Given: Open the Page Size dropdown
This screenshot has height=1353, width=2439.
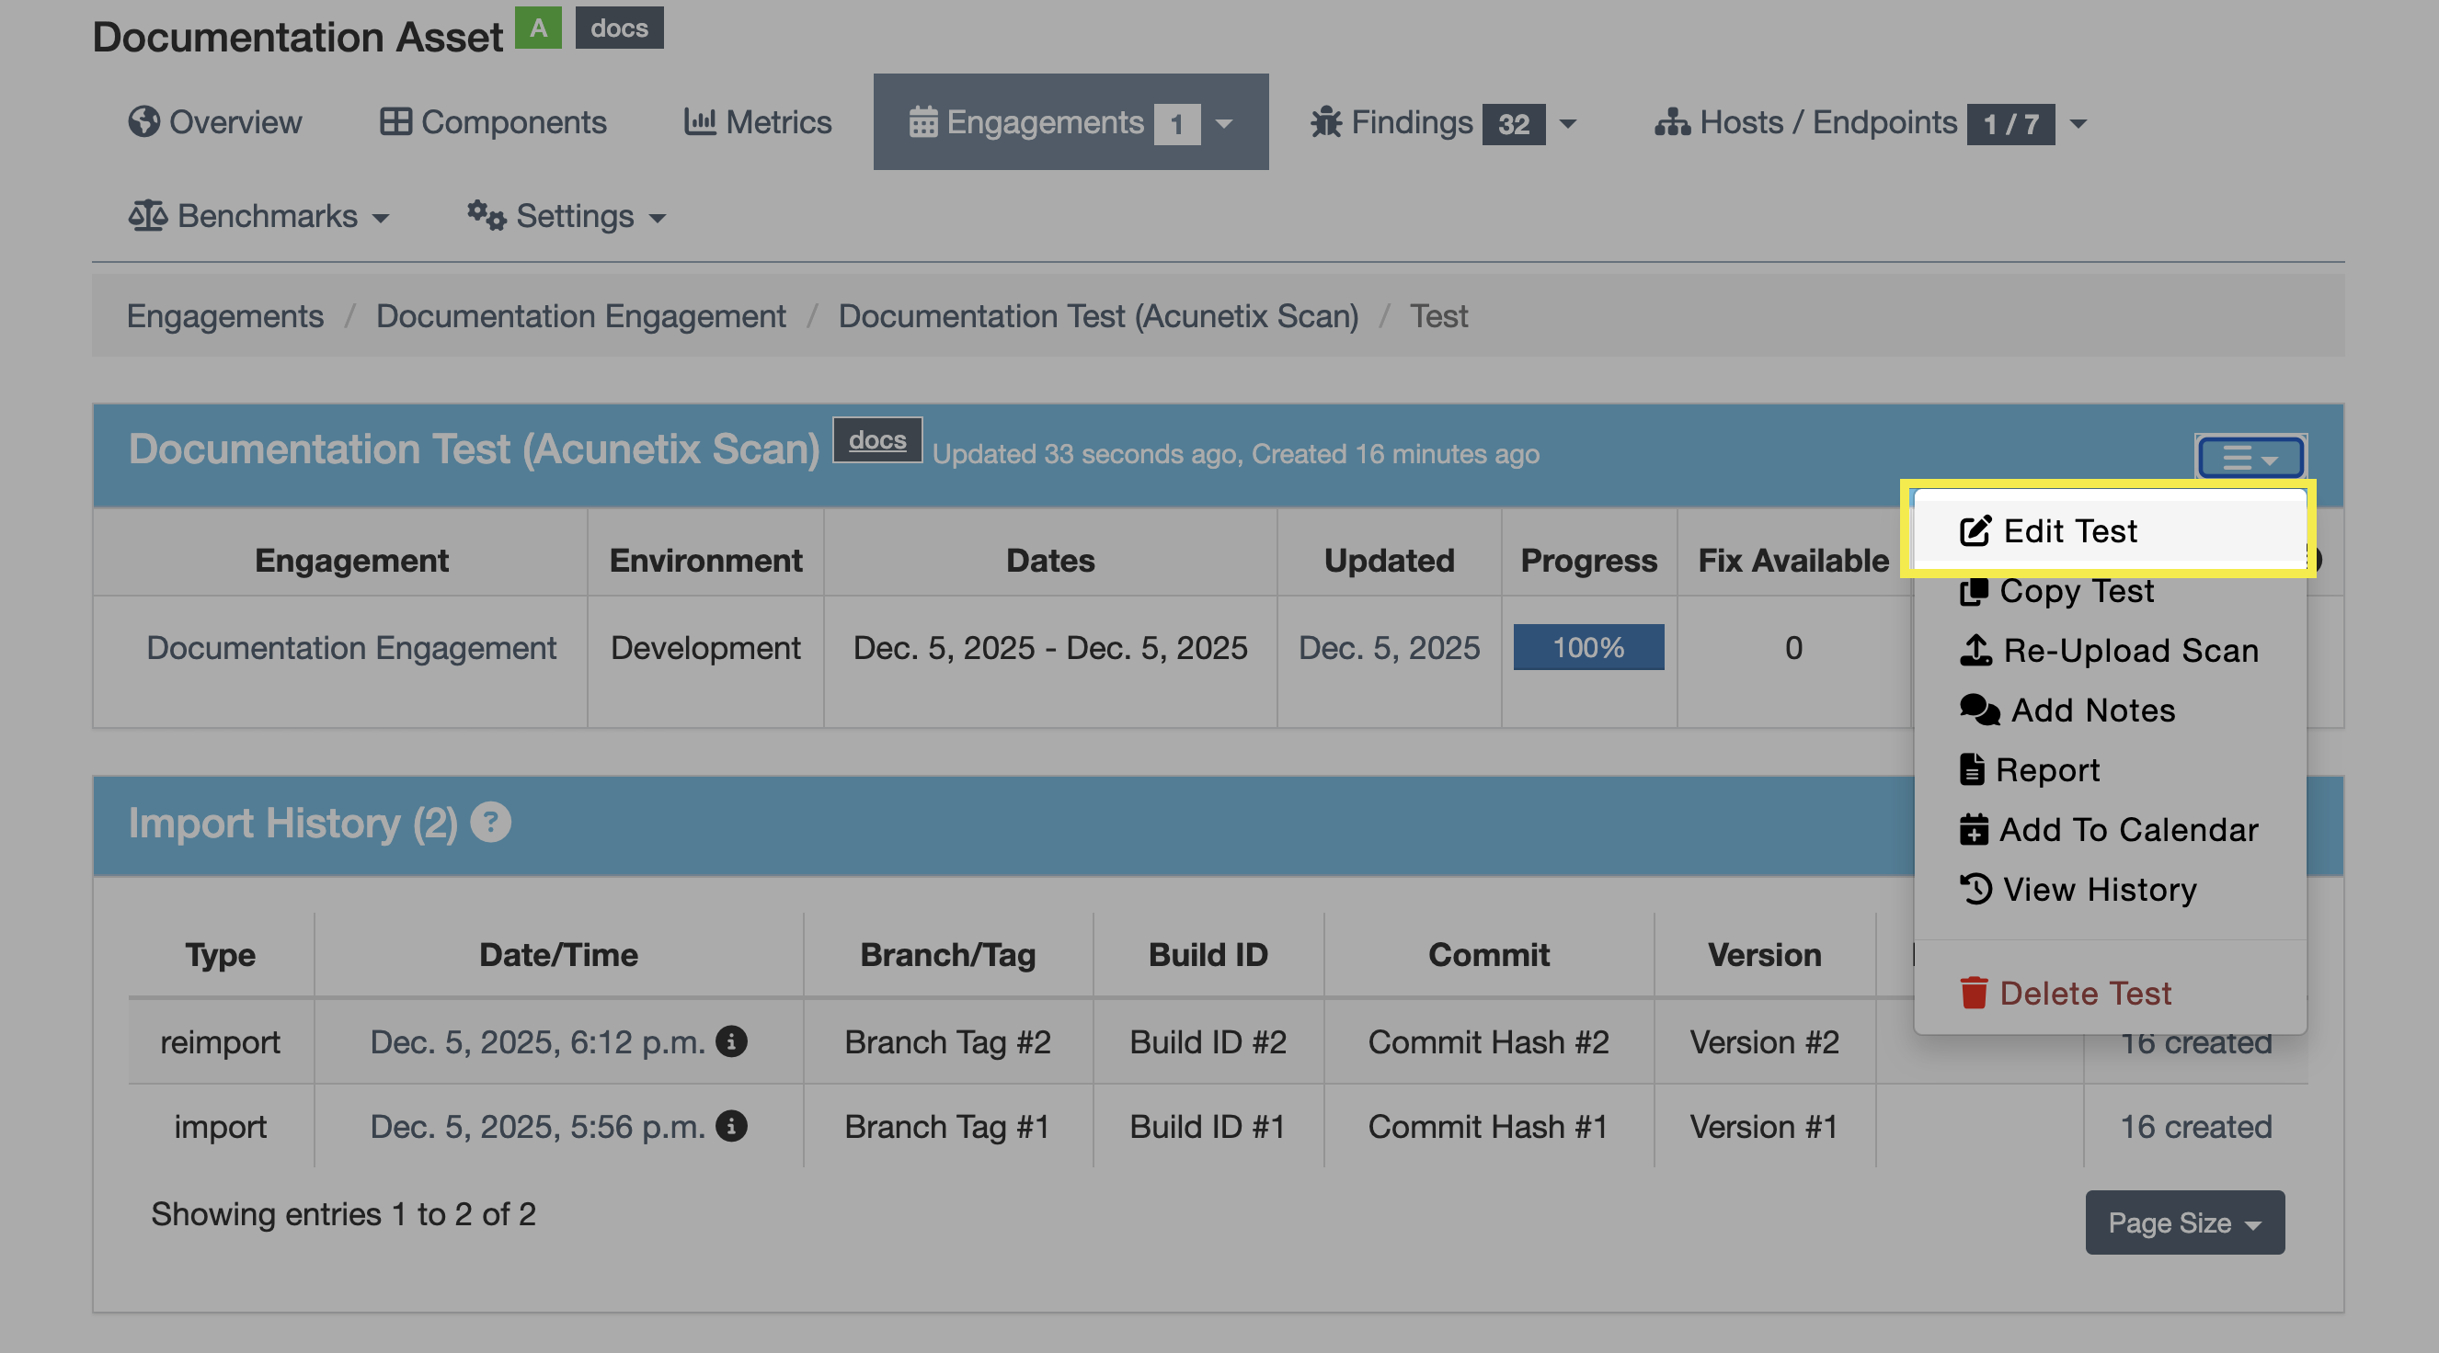Looking at the screenshot, I should (x=2183, y=1222).
